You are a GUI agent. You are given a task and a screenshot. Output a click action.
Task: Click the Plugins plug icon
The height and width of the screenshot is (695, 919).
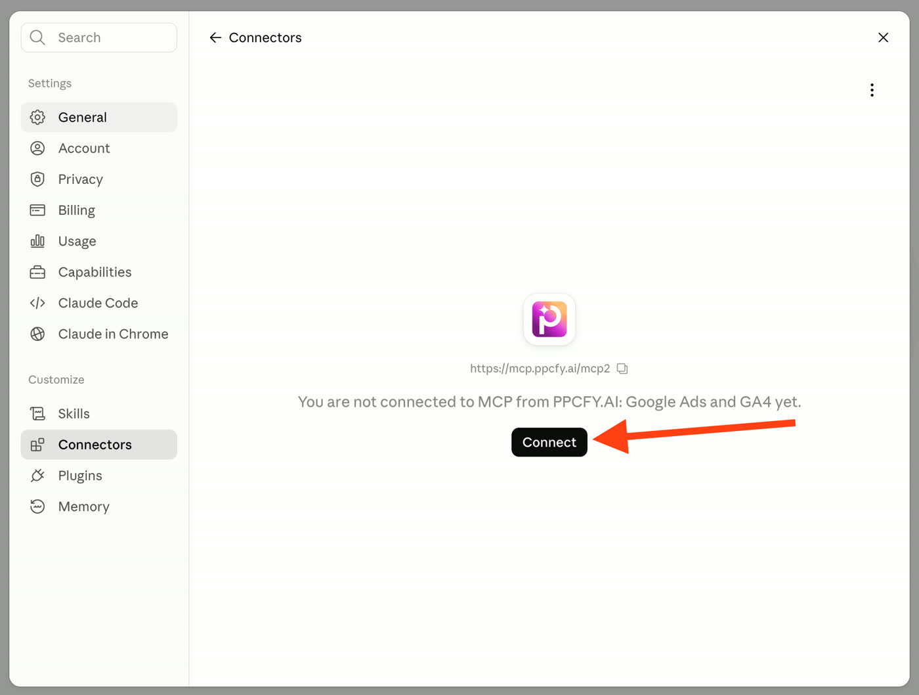[x=37, y=475]
